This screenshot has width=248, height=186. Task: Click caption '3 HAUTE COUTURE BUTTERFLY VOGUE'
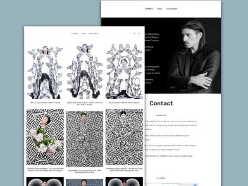pyautogui.click(x=124, y=102)
